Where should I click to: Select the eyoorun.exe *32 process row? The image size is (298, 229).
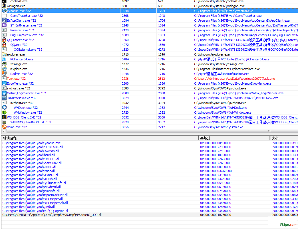(150, 11)
